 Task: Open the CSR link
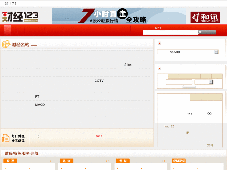tap(210, 145)
